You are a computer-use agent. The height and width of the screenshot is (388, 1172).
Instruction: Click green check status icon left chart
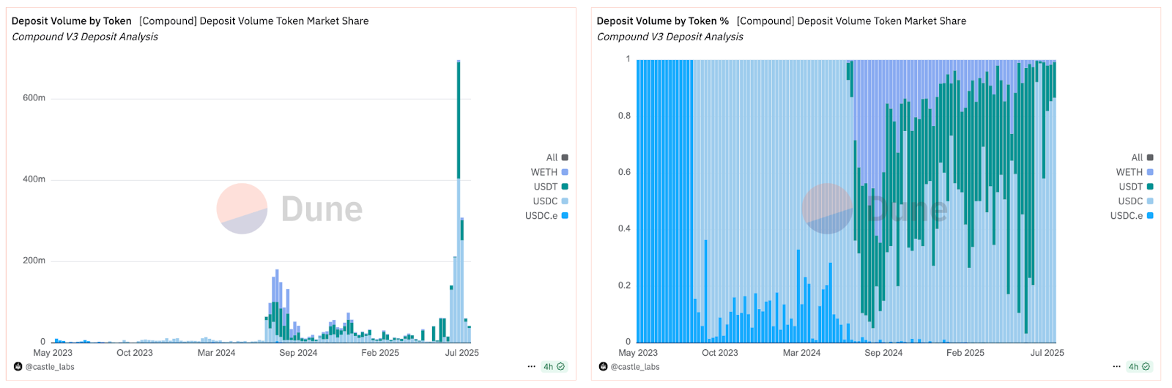point(561,367)
